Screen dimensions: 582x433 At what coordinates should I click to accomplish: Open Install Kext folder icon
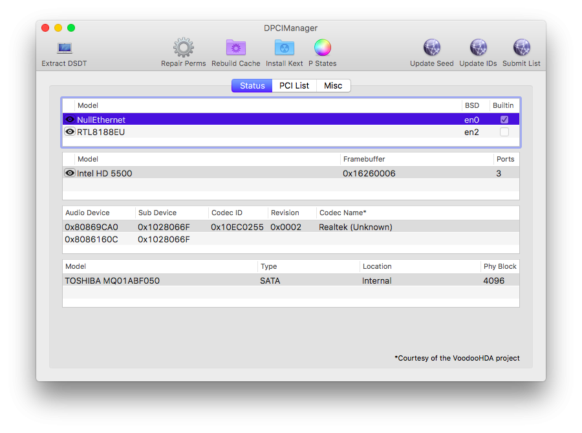click(285, 47)
